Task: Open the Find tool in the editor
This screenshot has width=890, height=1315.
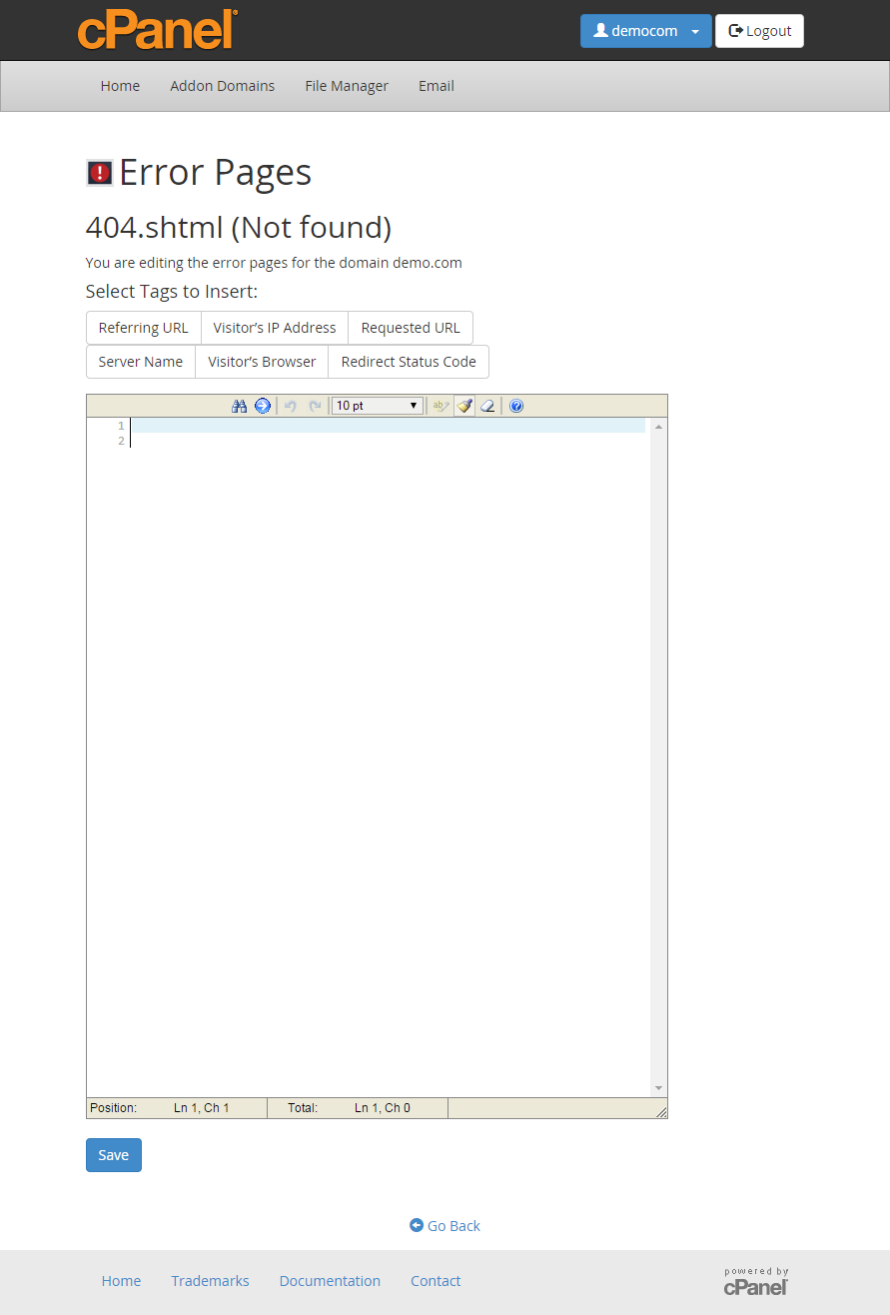Action: coord(240,406)
